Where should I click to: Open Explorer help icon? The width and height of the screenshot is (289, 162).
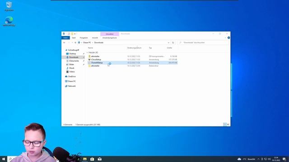click(x=228, y=38)
